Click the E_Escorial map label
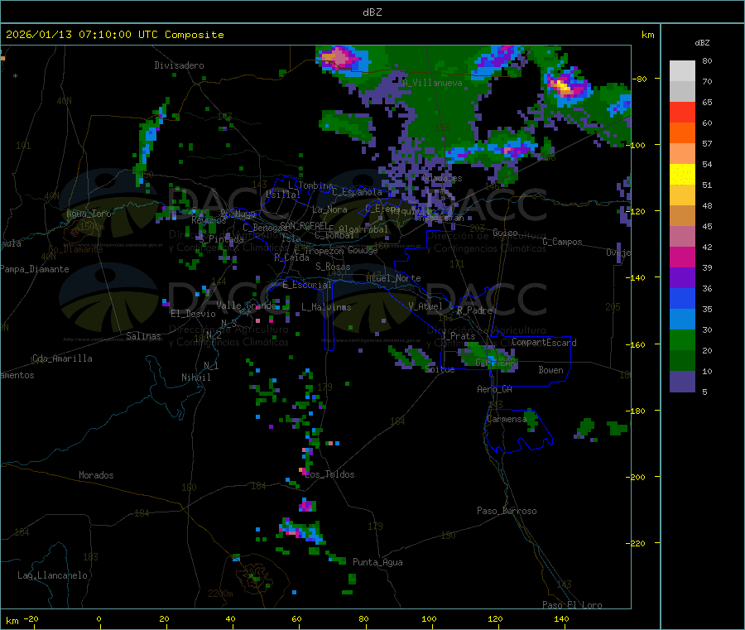745x630 pixels. click(307, 285)
